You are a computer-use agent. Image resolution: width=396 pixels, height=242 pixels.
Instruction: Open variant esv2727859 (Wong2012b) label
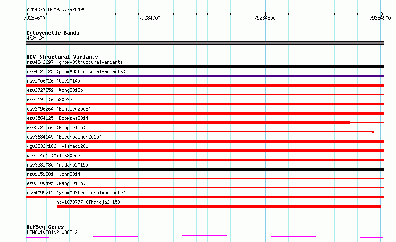(56, 90)
